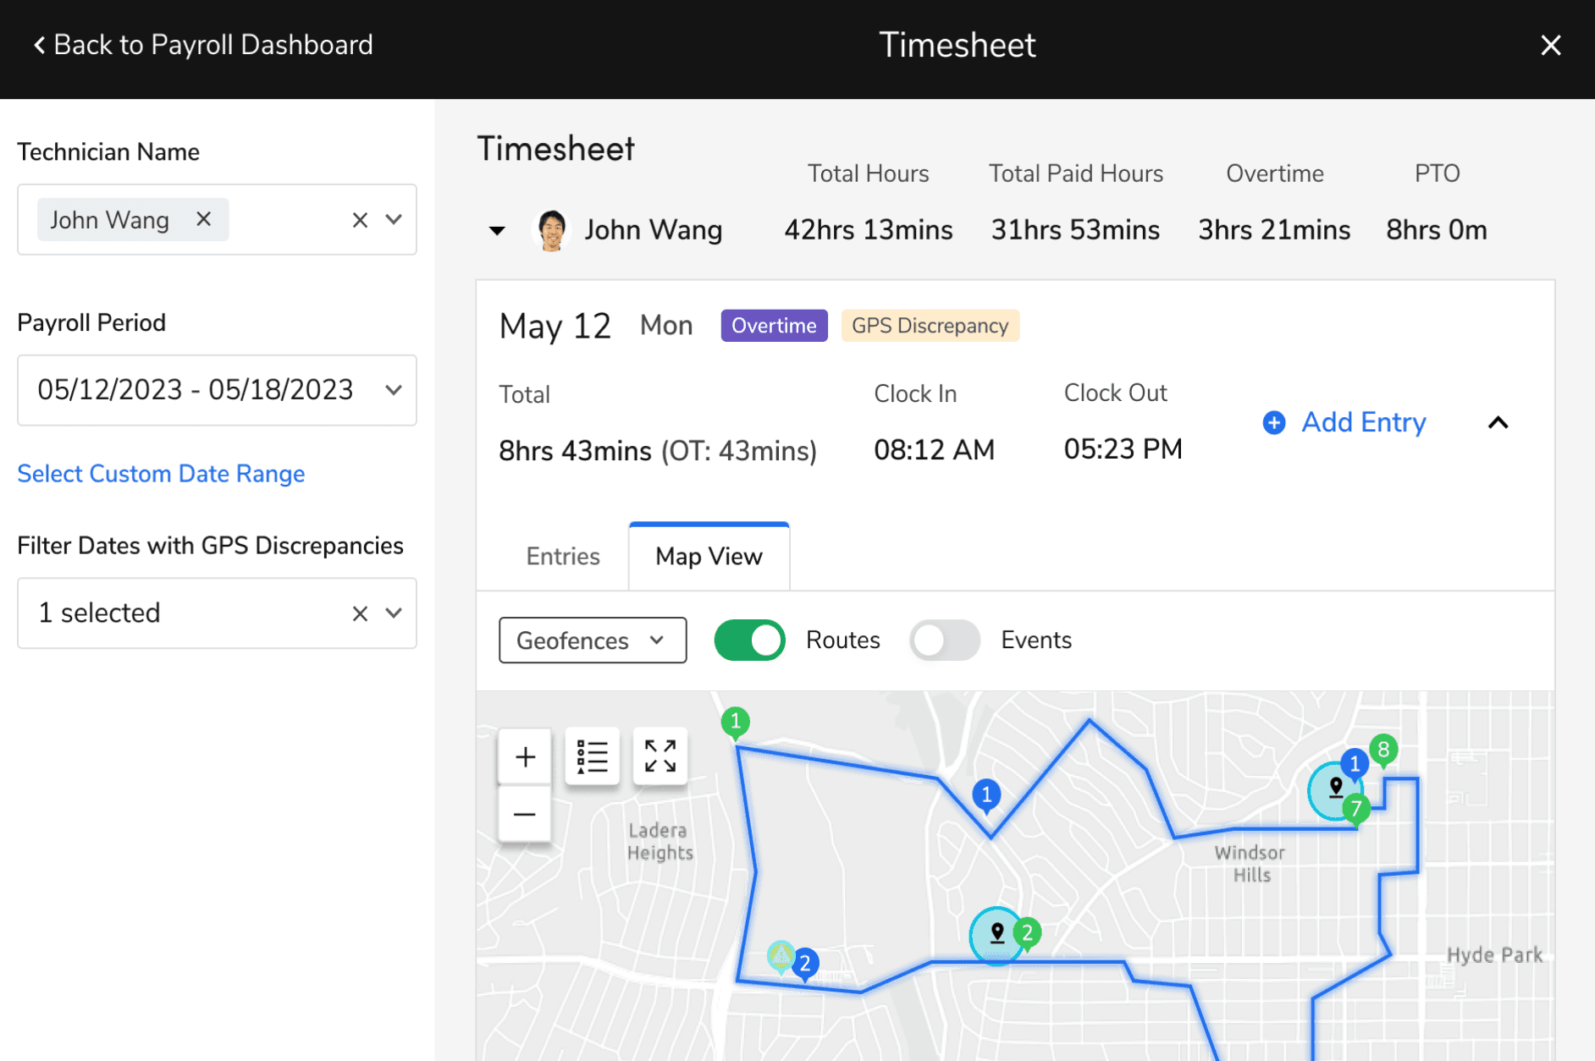Image resolution: width=1595 pixels, height=1061 pixels.
Task: Switch to the Entries tab
Action: pyautogui.click(x=563, y=556)
